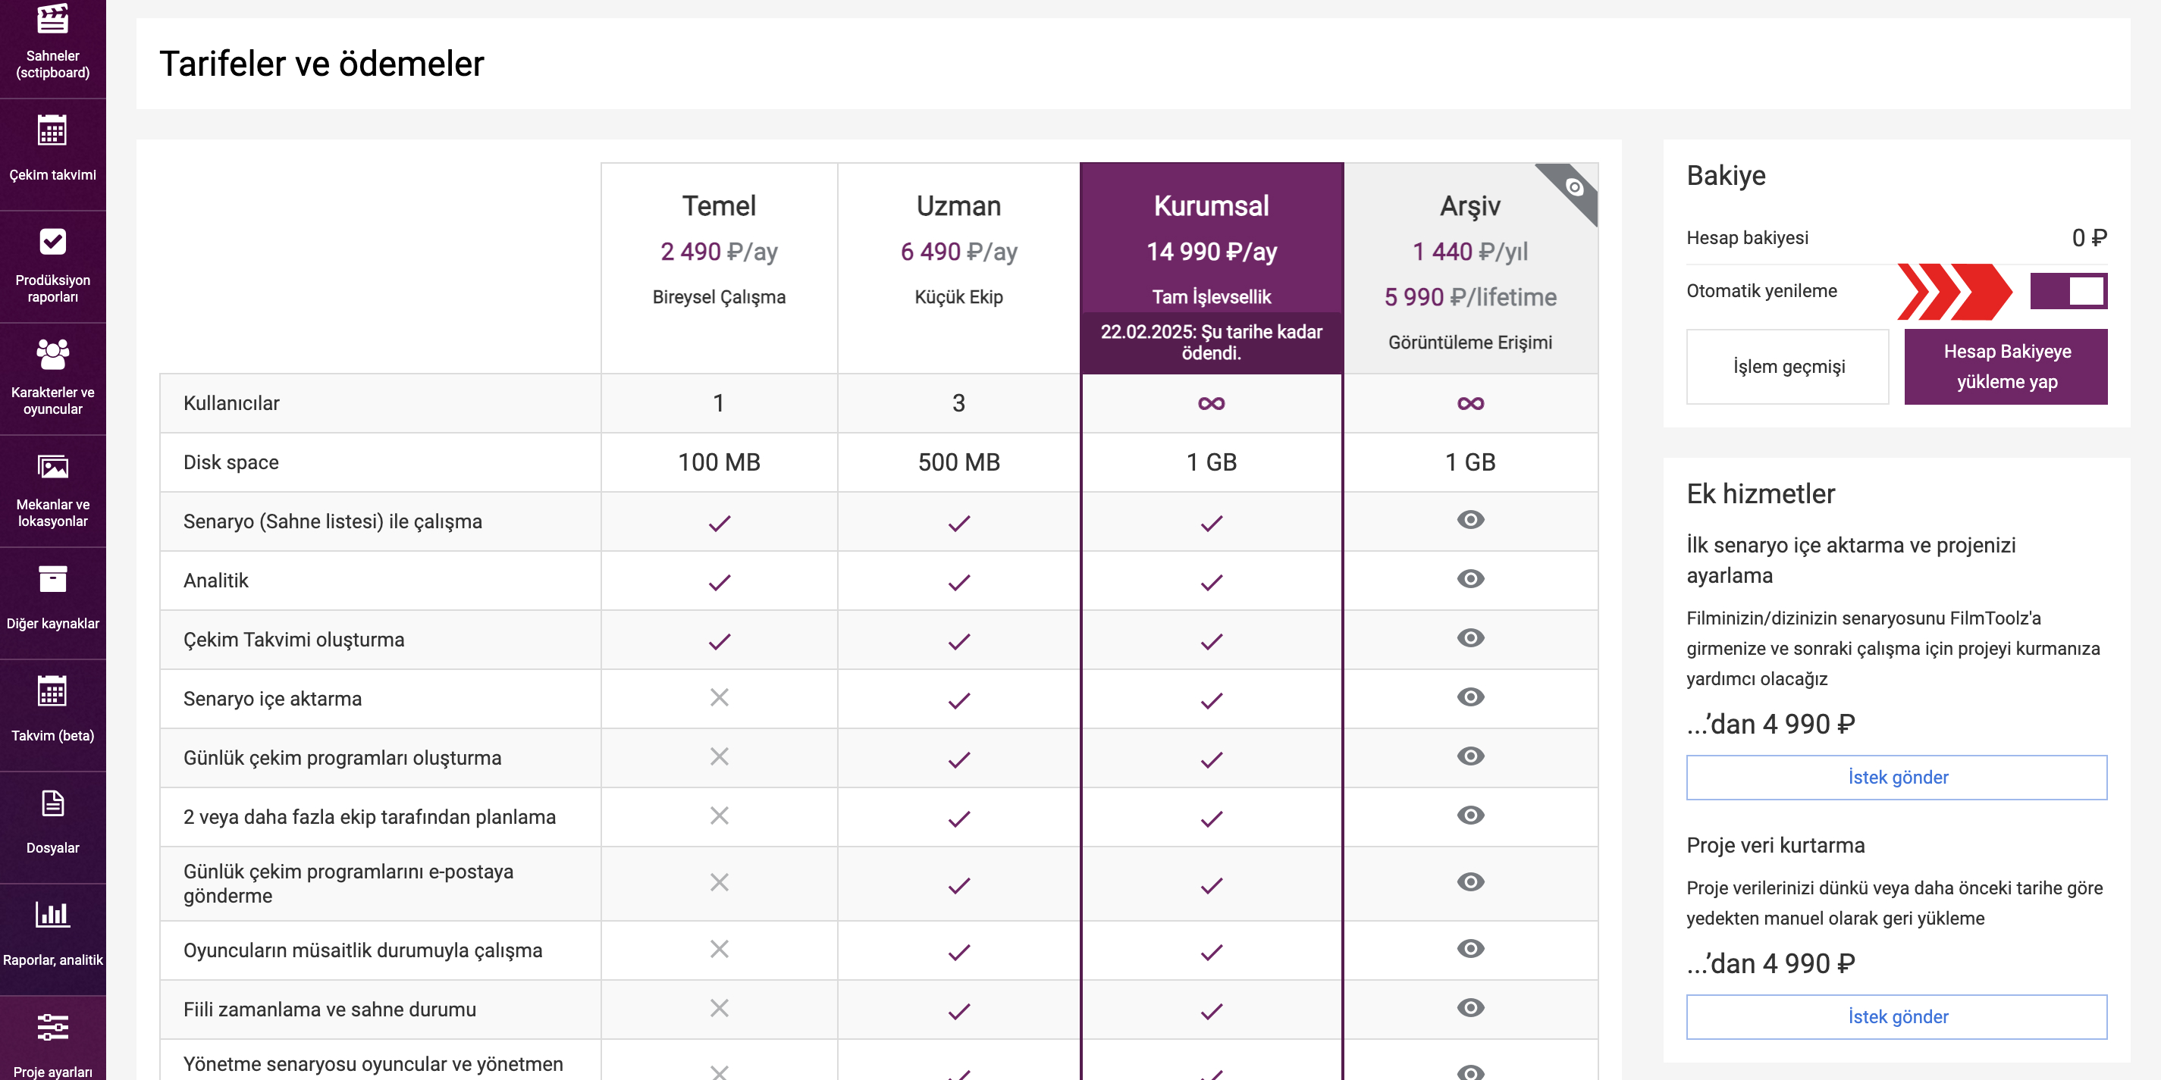2161x1080 pixels.
Task: Click eye icon in Analitik Arşiv row
Action: point(1469,578)
